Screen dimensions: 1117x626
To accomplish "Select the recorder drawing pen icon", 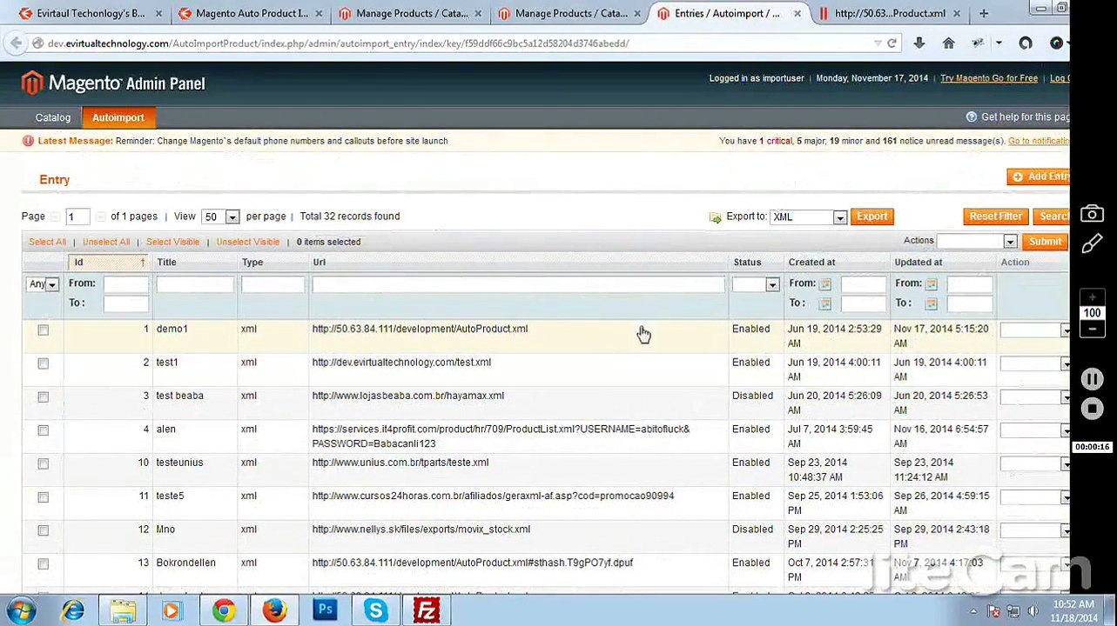I will (1092, 245).
